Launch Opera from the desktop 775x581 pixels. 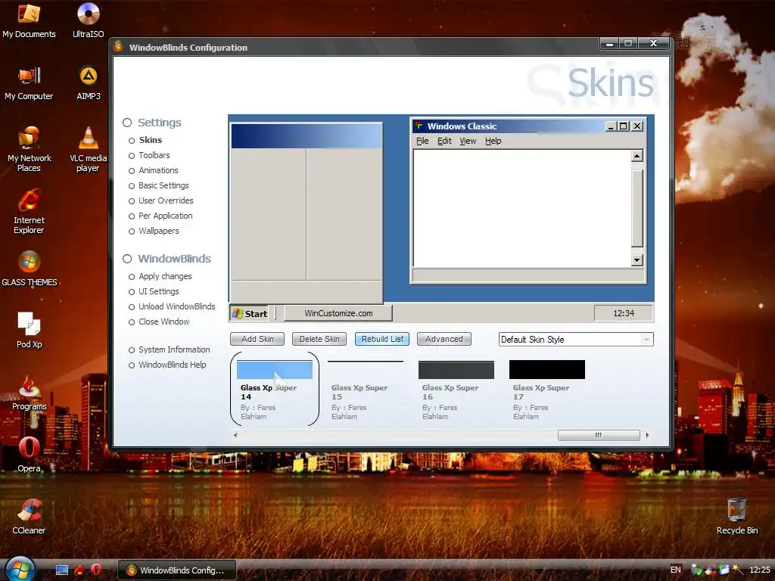30,455
